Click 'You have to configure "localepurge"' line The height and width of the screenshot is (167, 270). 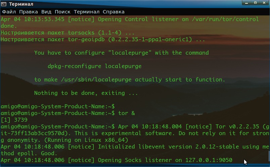coord(121,53)
